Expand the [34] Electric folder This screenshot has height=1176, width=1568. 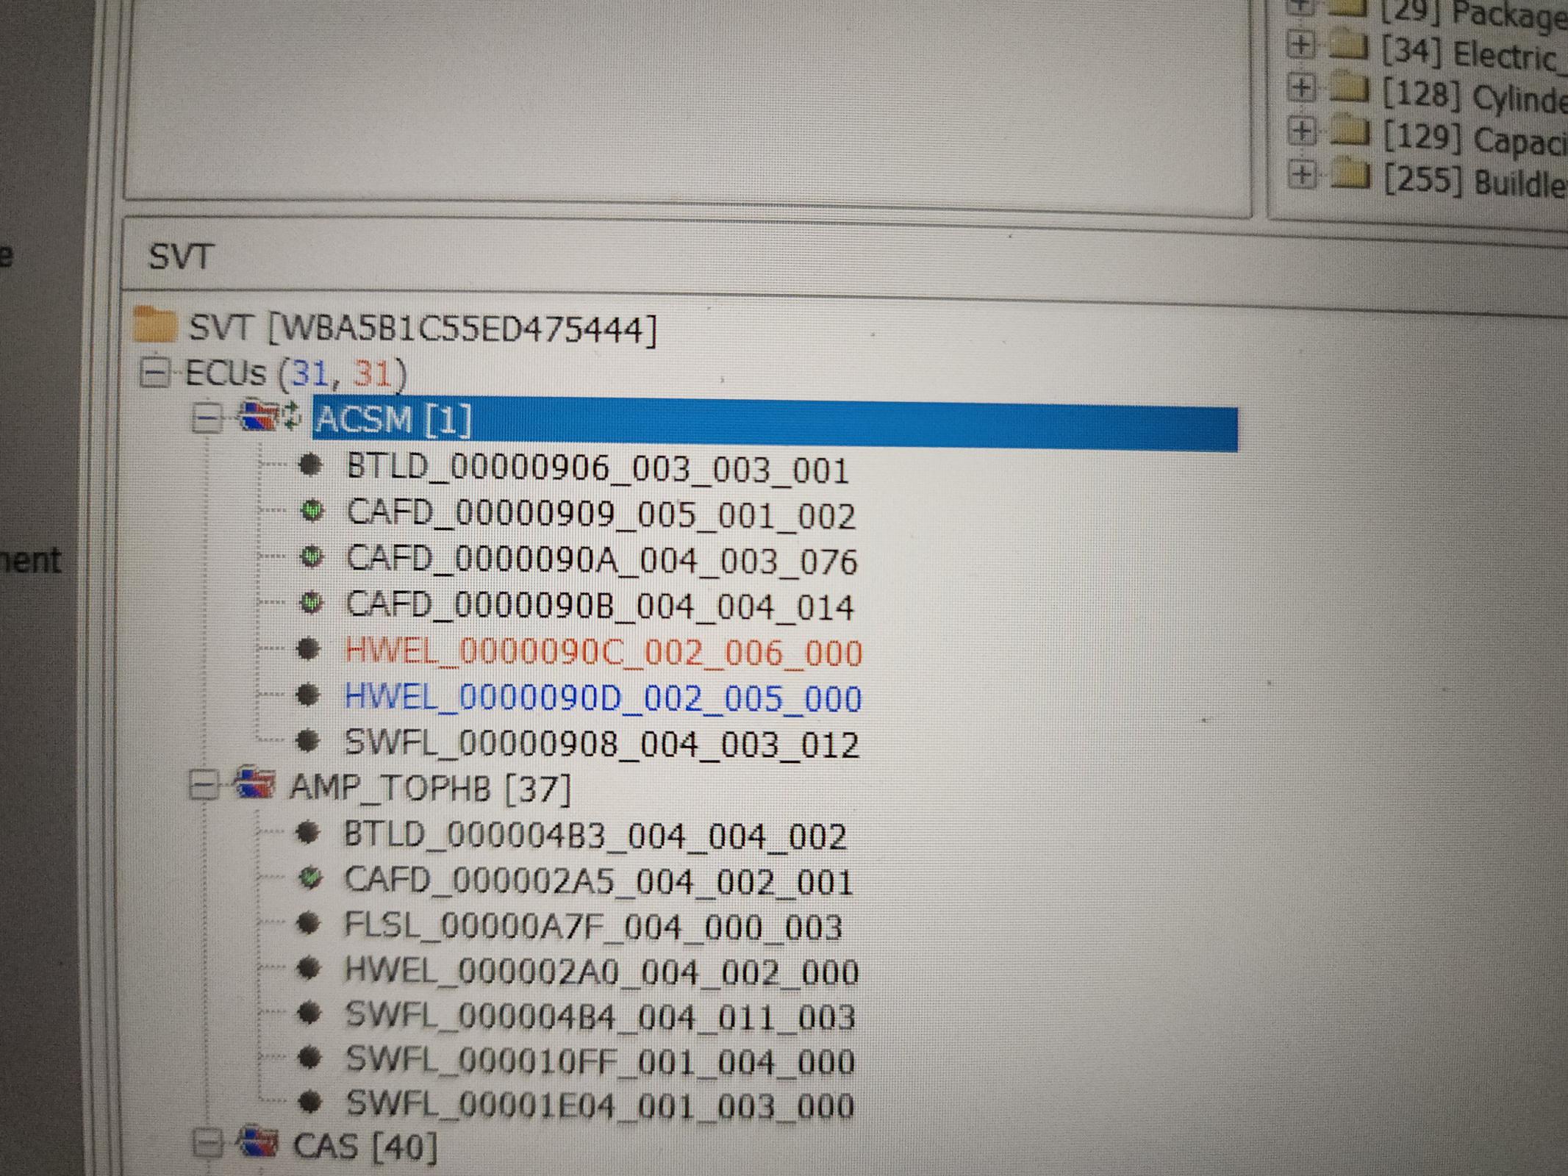(1300, 46)
